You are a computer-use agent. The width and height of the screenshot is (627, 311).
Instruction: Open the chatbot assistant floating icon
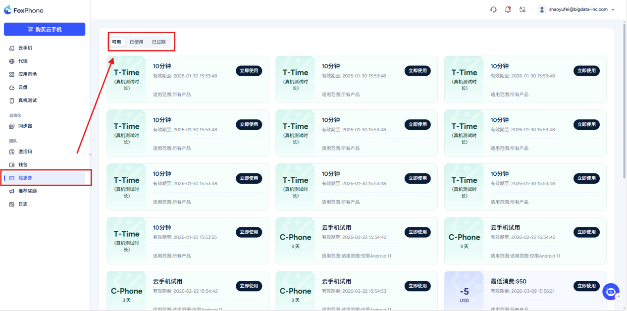click(611, 292)
